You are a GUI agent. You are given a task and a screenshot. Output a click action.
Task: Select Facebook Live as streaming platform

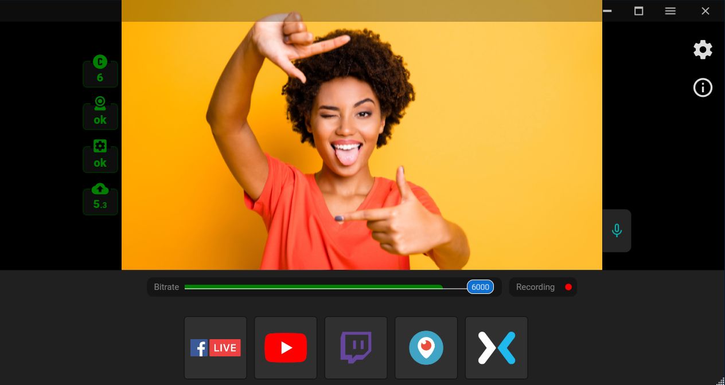pyautogui.click(x=215, y=347)
